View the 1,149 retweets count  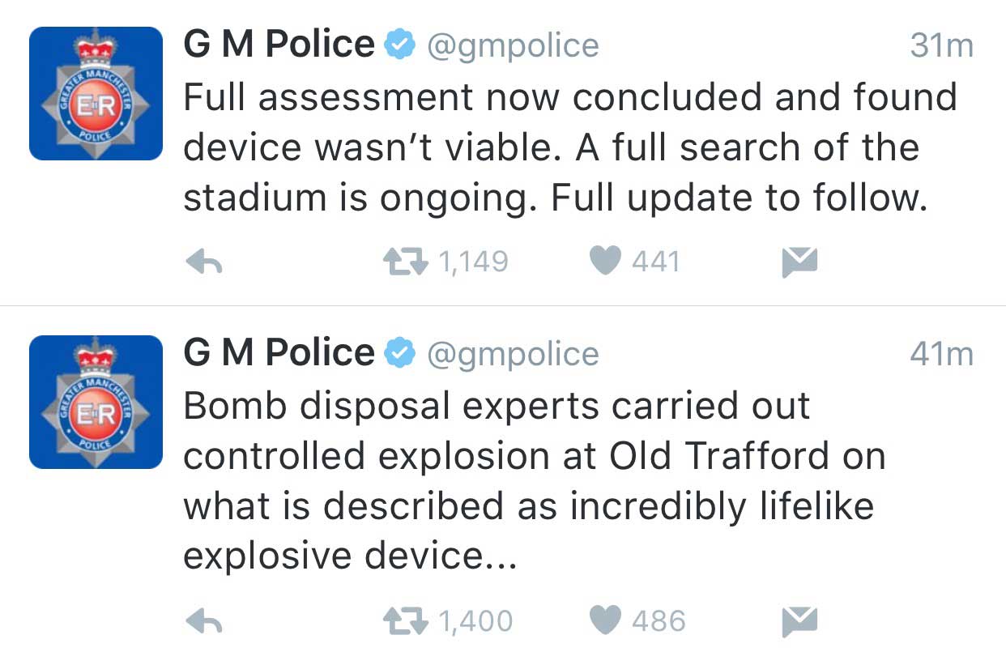(x=473, y=262)
